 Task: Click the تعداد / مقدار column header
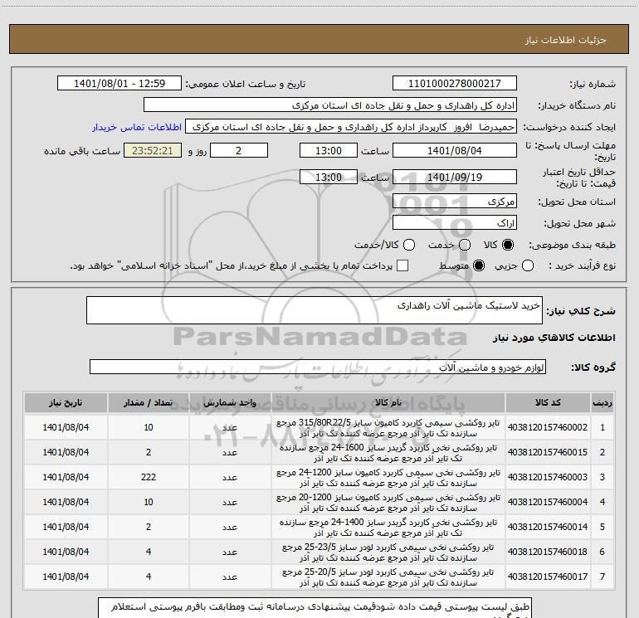coord(149,403)
